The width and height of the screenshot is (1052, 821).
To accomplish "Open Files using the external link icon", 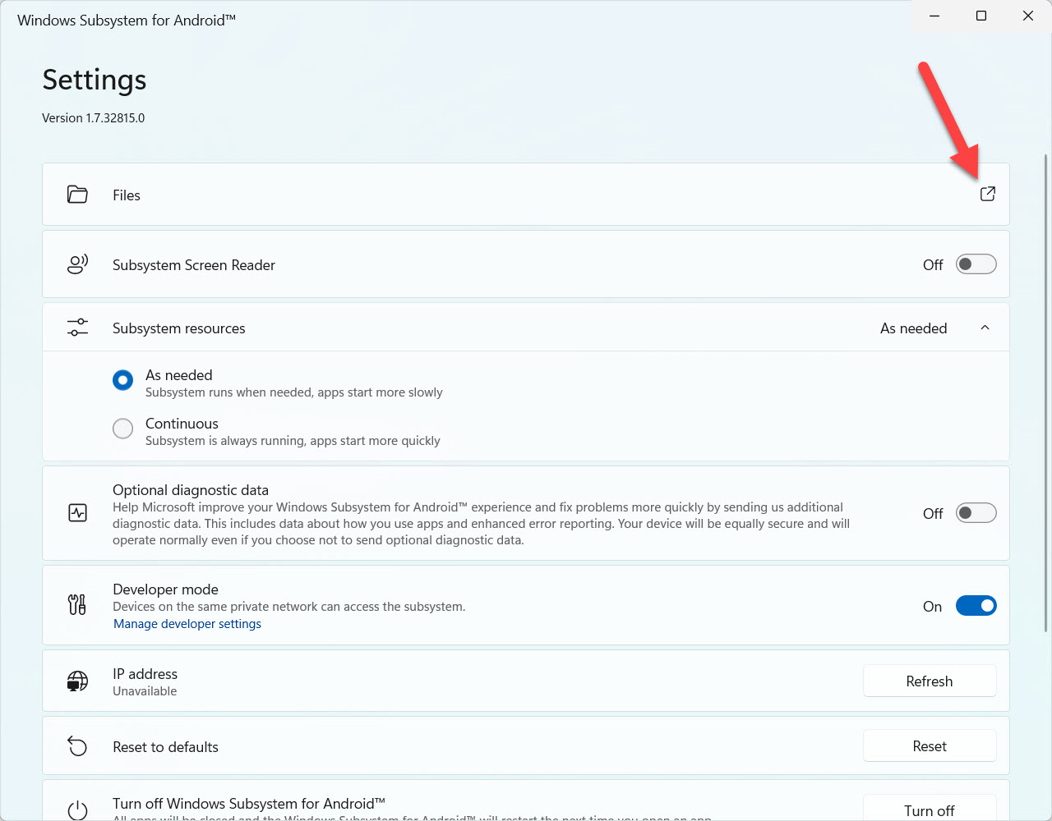I will point(987,194).
